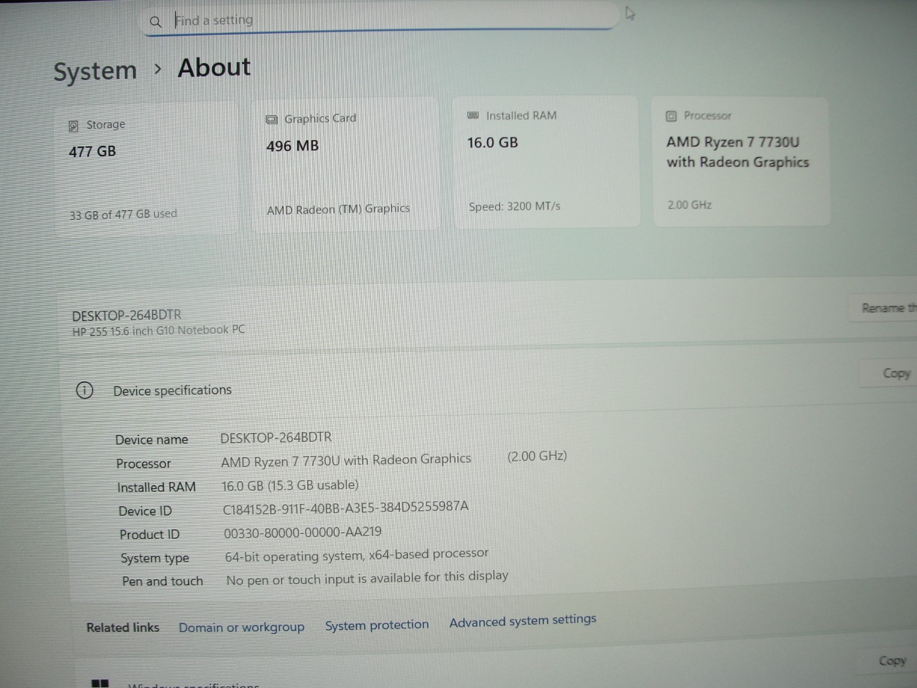The width and height of the screenshot is (917, 688).
Task: Click the search magnifier icon
Action: [x=155, y=22]
